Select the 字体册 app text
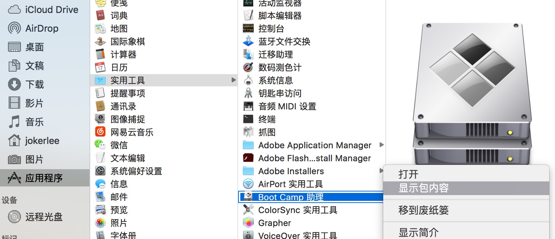This screenshot has width=555, height=239. pyautogui.click(x=124, y=235)
